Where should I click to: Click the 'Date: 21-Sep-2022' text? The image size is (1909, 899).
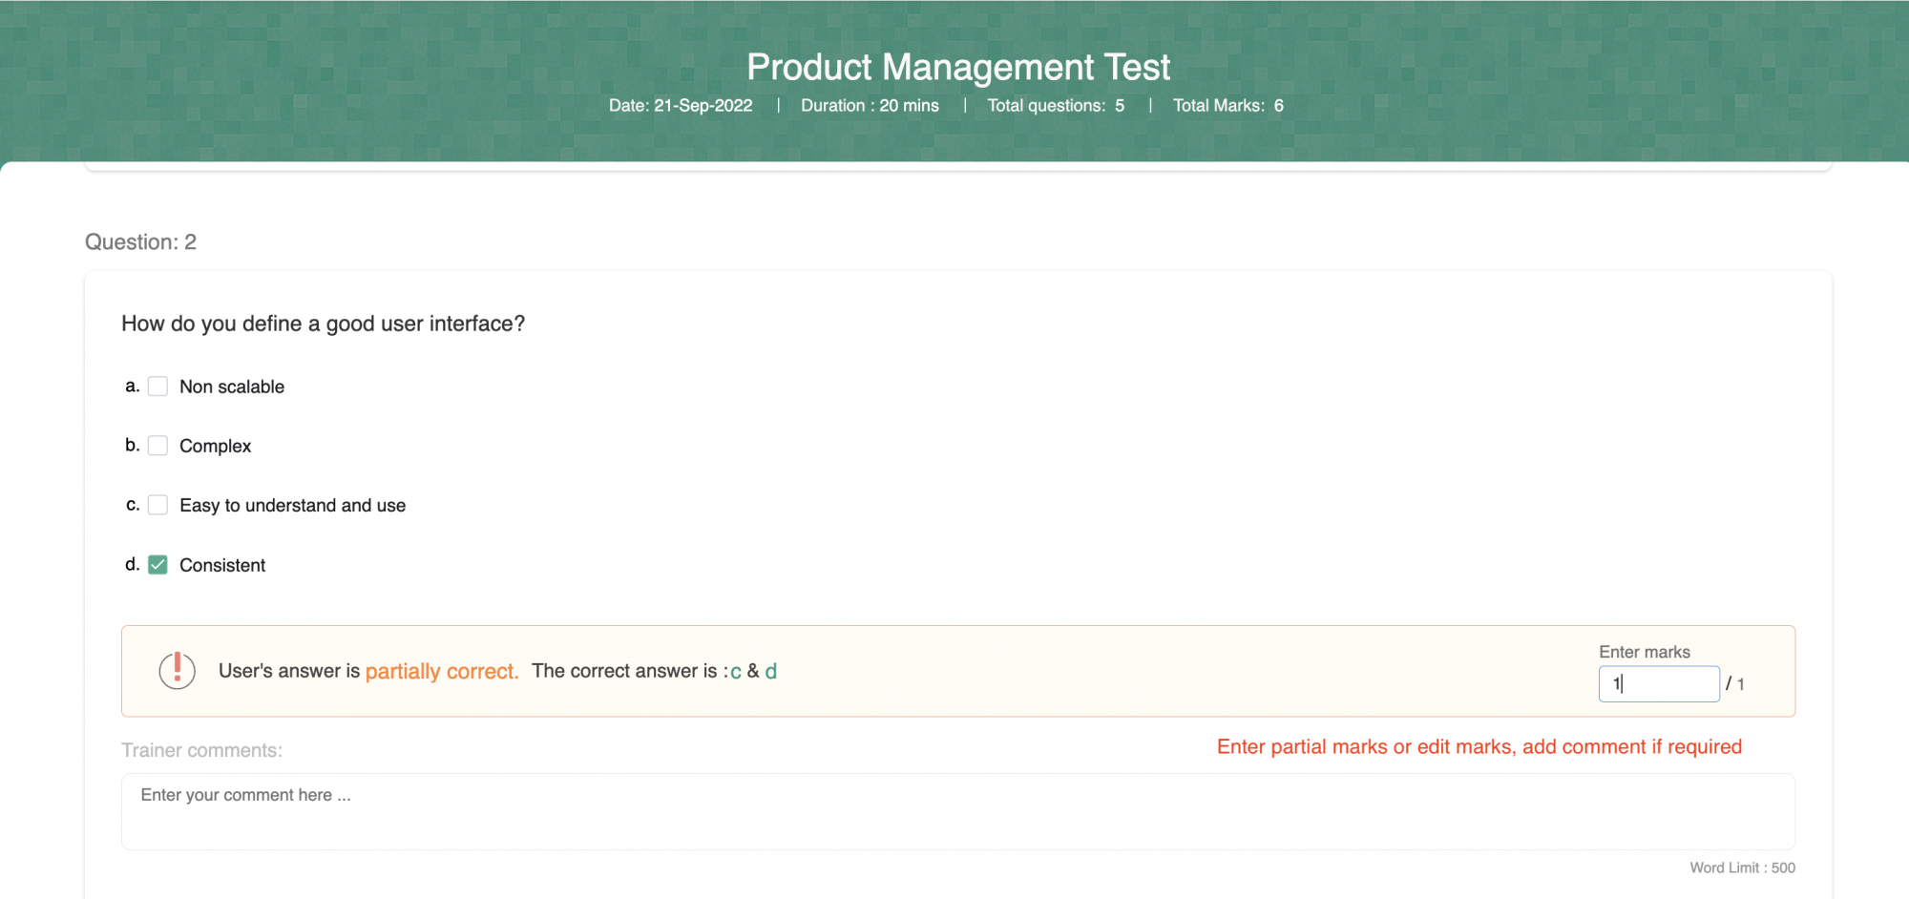[x=681, y=106]
